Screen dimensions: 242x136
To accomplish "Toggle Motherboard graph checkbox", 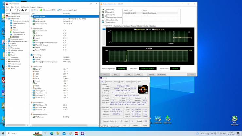I will click(135, 29).
